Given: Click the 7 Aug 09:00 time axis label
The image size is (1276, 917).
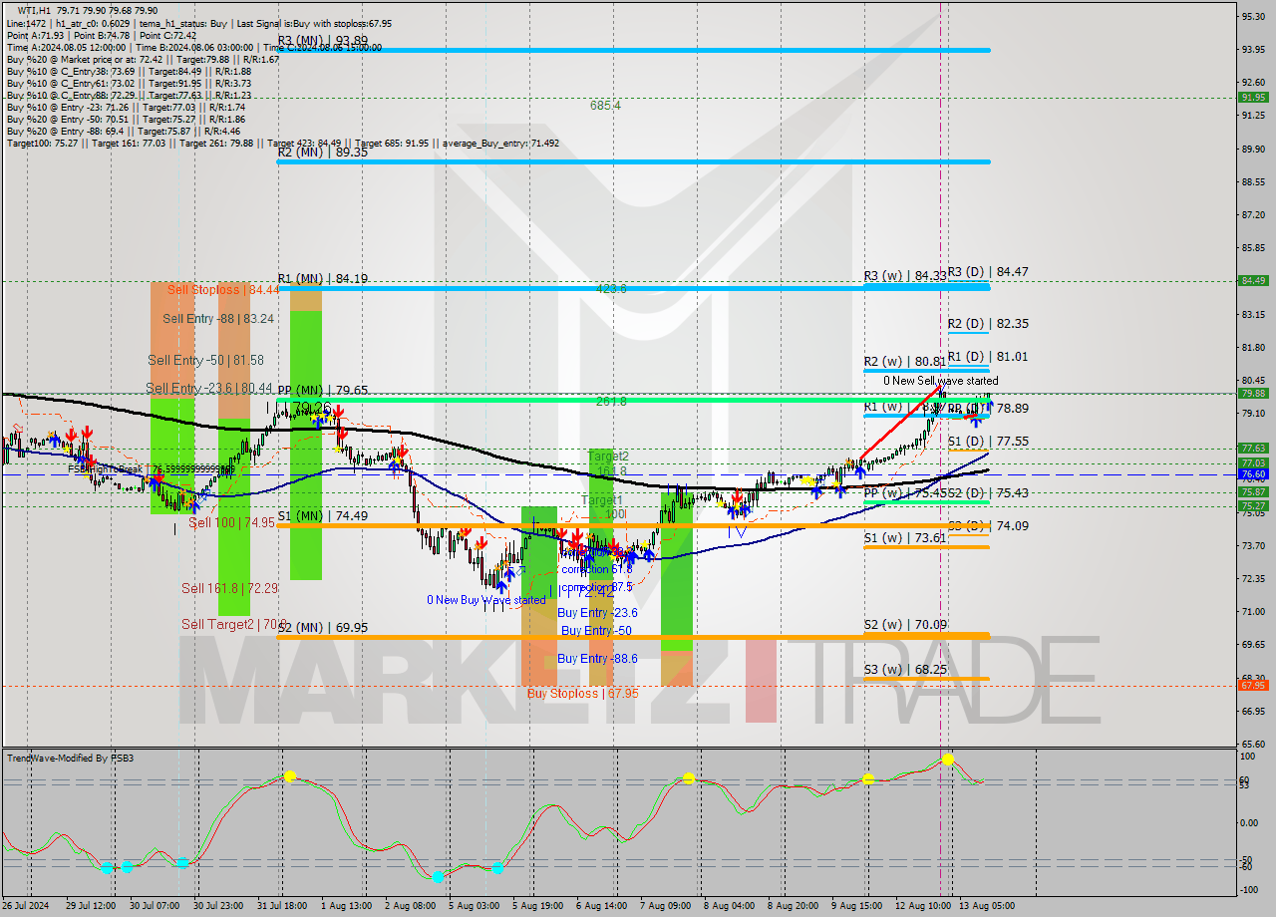Looking at the screenshot, I should pos(665,906).
